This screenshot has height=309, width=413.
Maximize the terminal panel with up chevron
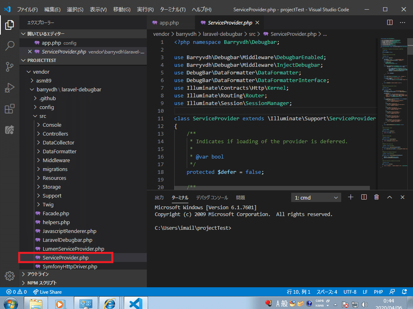tap(390, 197)
